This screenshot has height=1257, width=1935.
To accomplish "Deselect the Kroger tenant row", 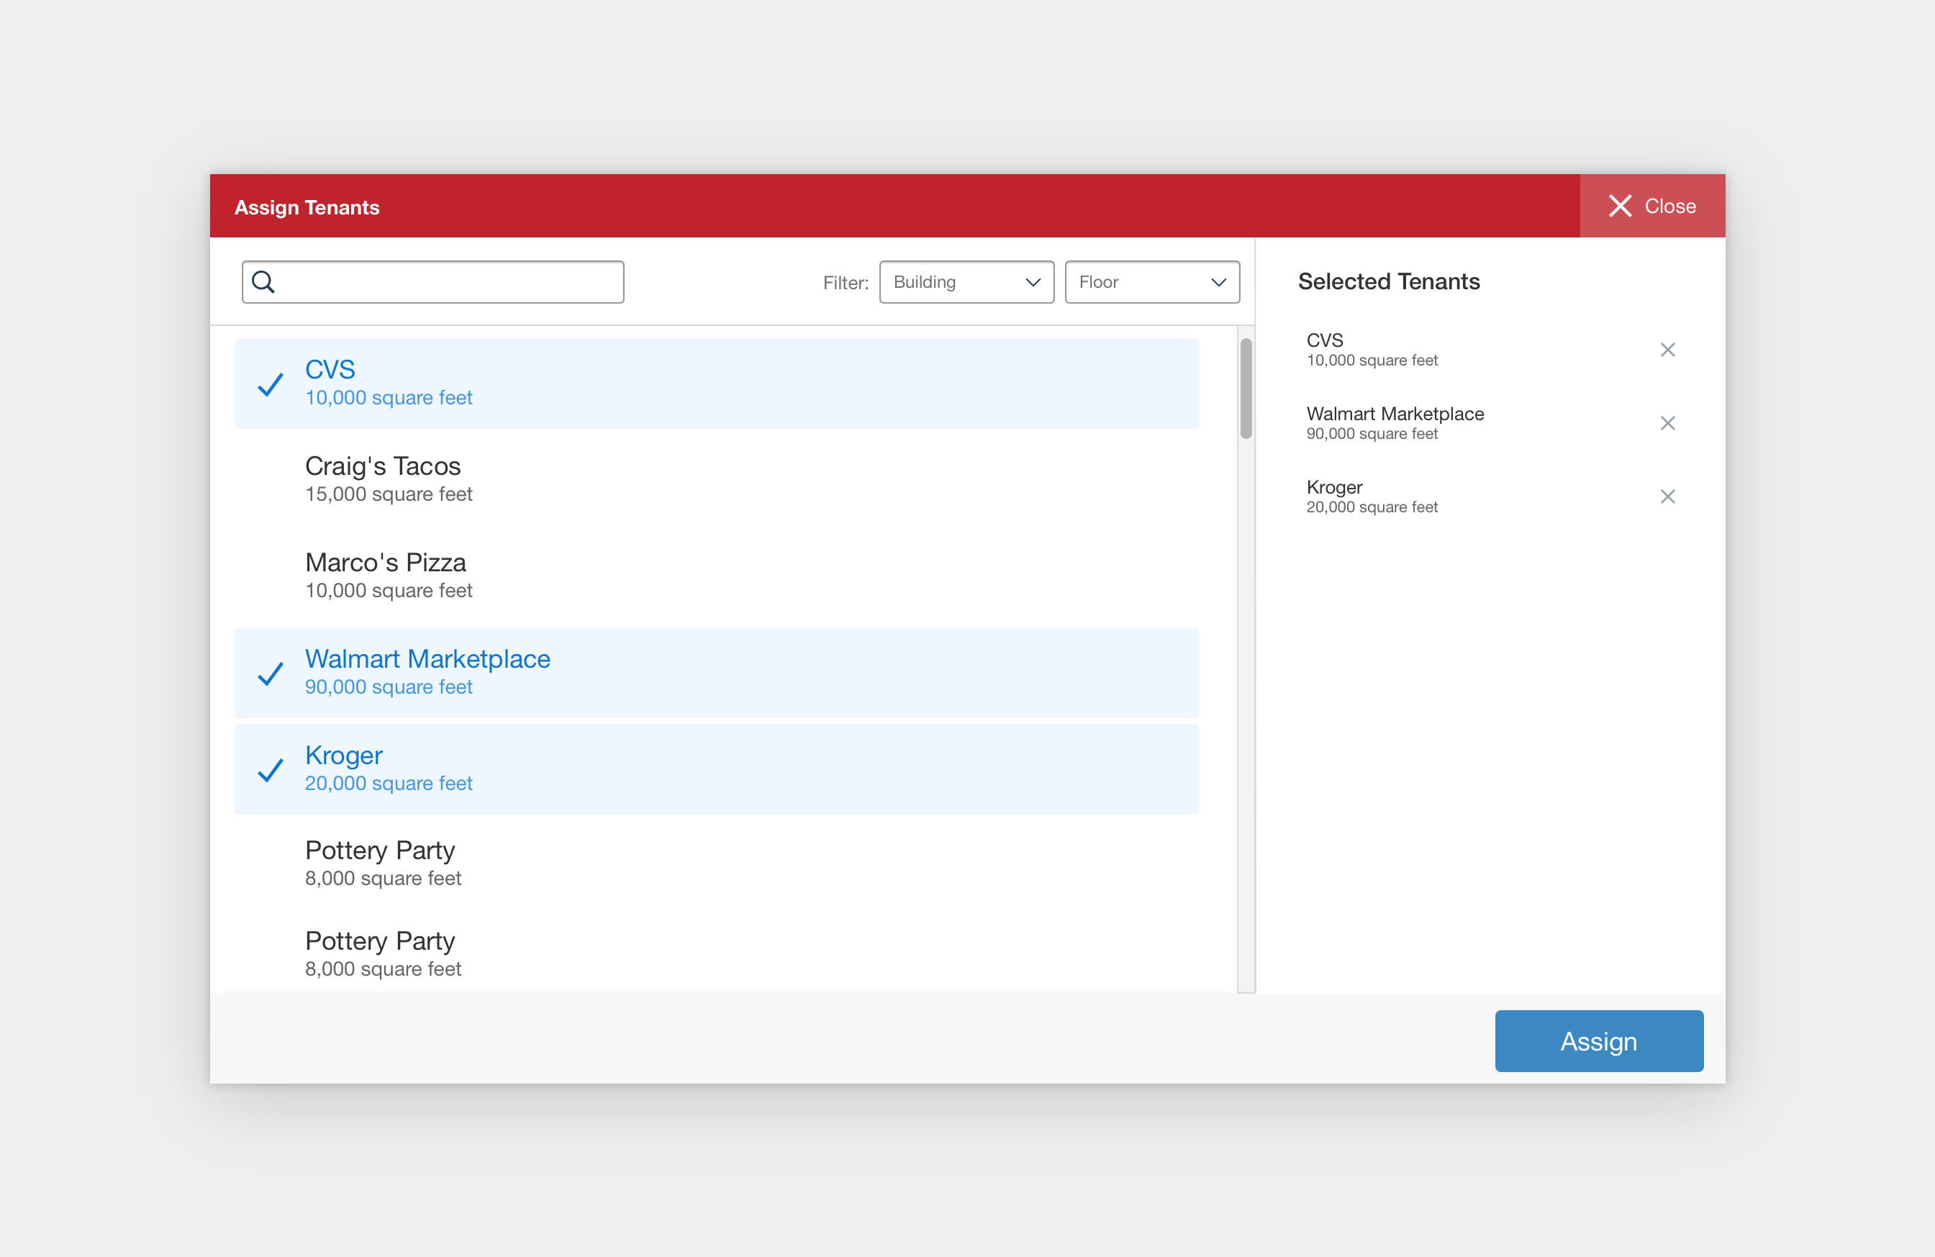I will click(715, 769).
